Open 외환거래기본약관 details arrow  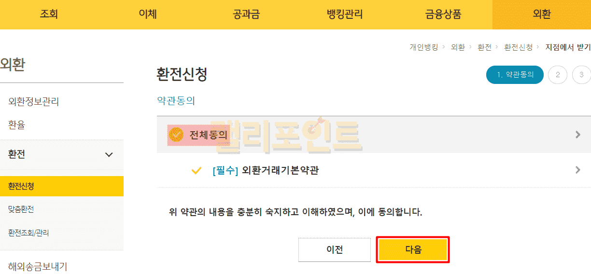pyautogui.click(x=578, y=170)
